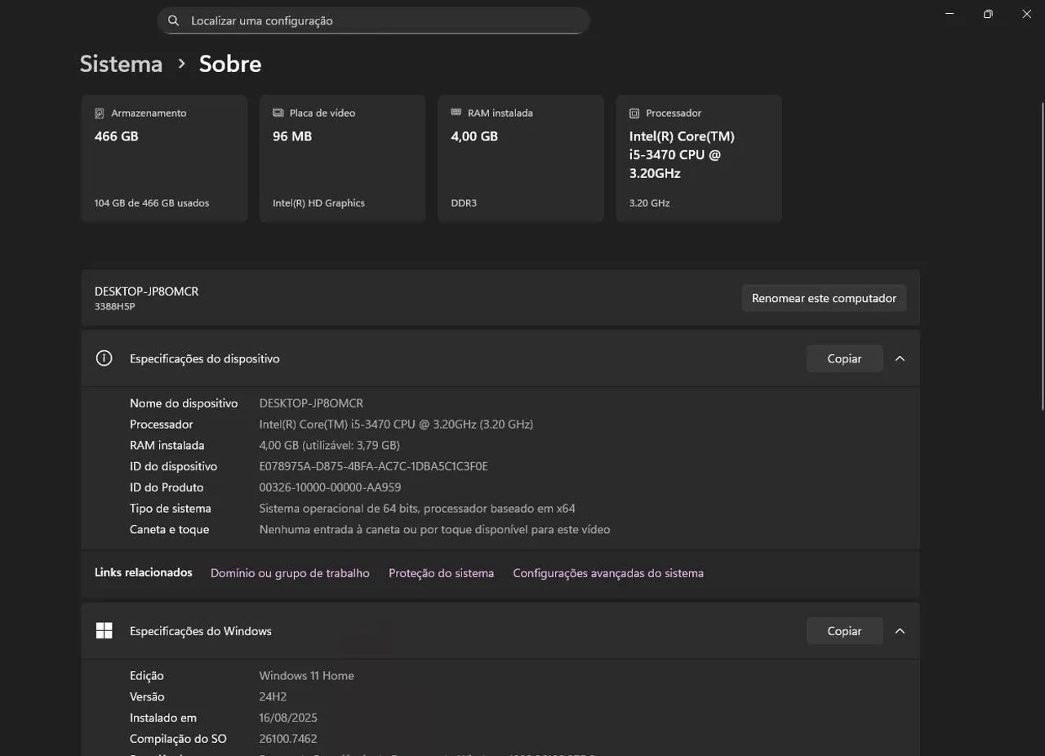Collapse Especificações do Windows section chevron
The height and width of the screenshot is (756, 1045).
[x=900, y=631]
